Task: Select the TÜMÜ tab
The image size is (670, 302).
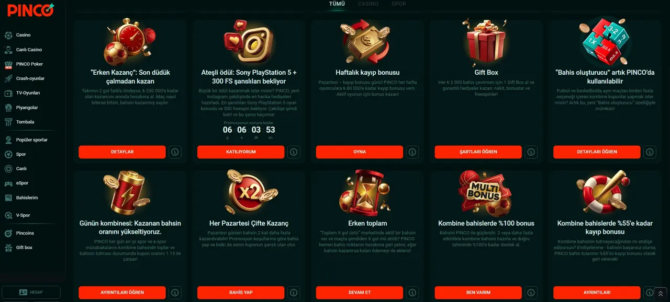Action: pos(337,4)
